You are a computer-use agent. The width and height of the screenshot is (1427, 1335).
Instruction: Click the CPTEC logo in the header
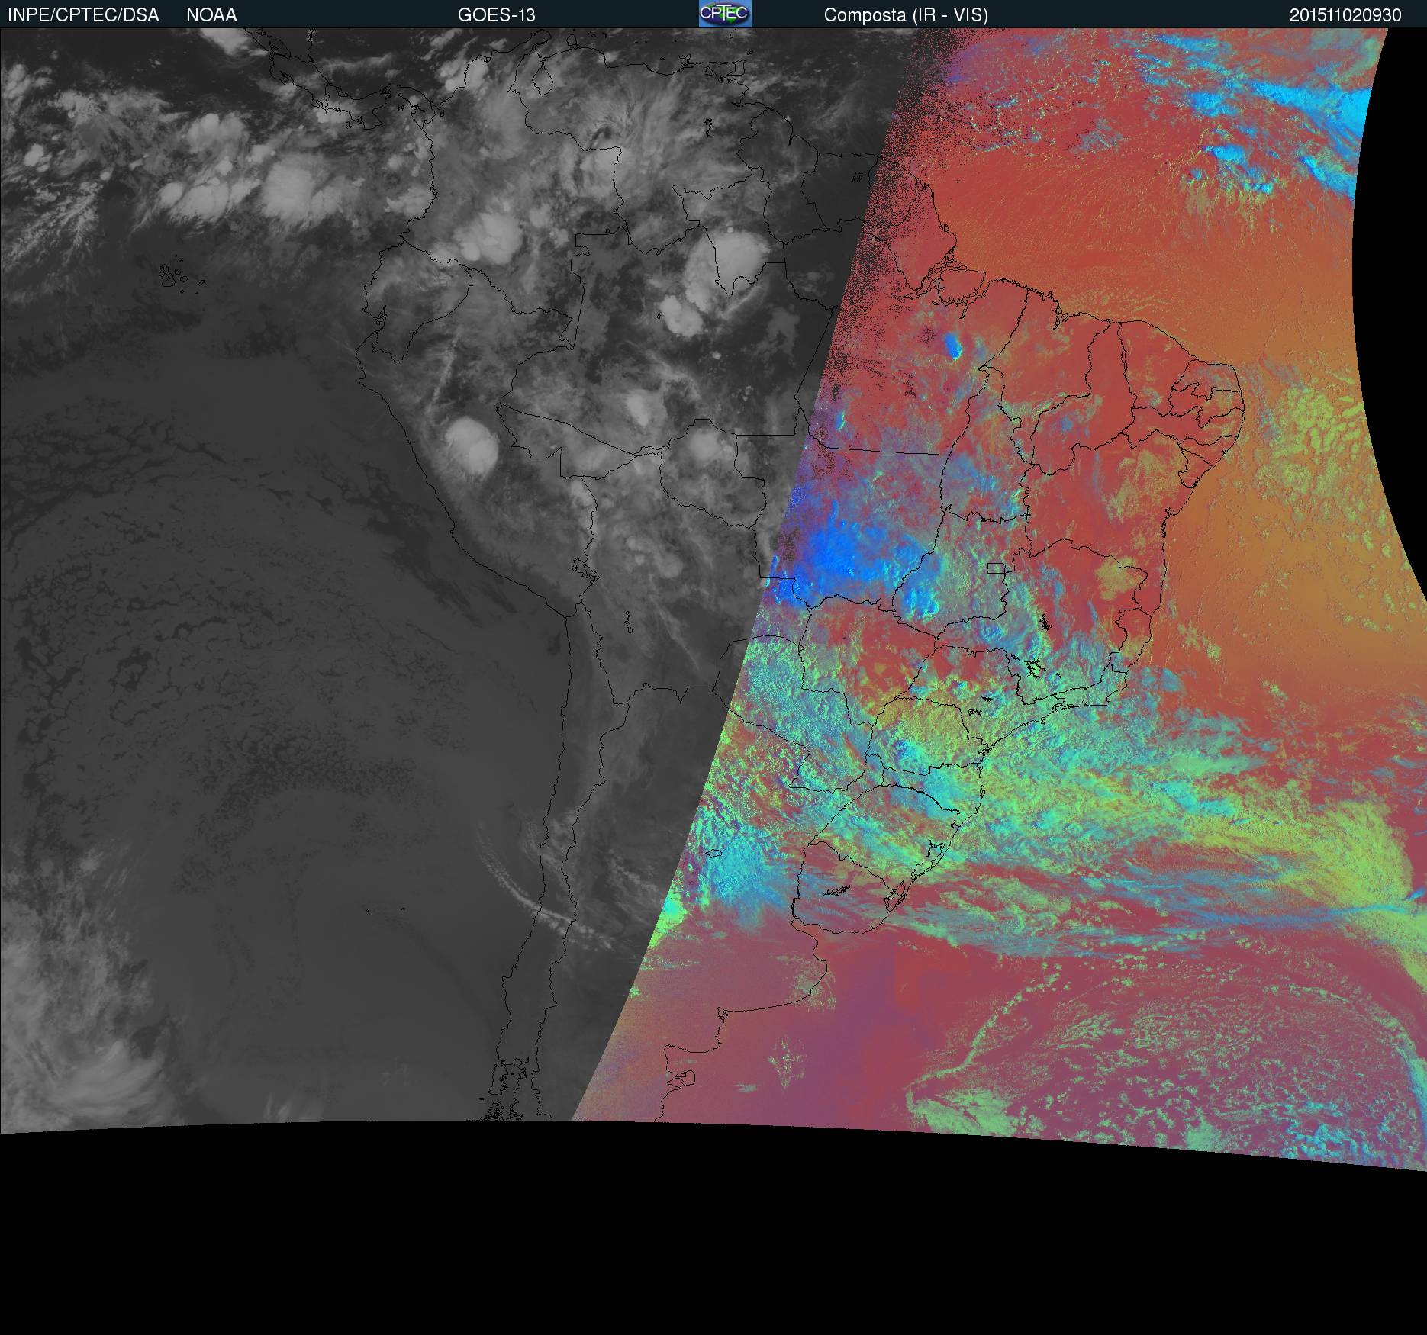tap(724, 14)
